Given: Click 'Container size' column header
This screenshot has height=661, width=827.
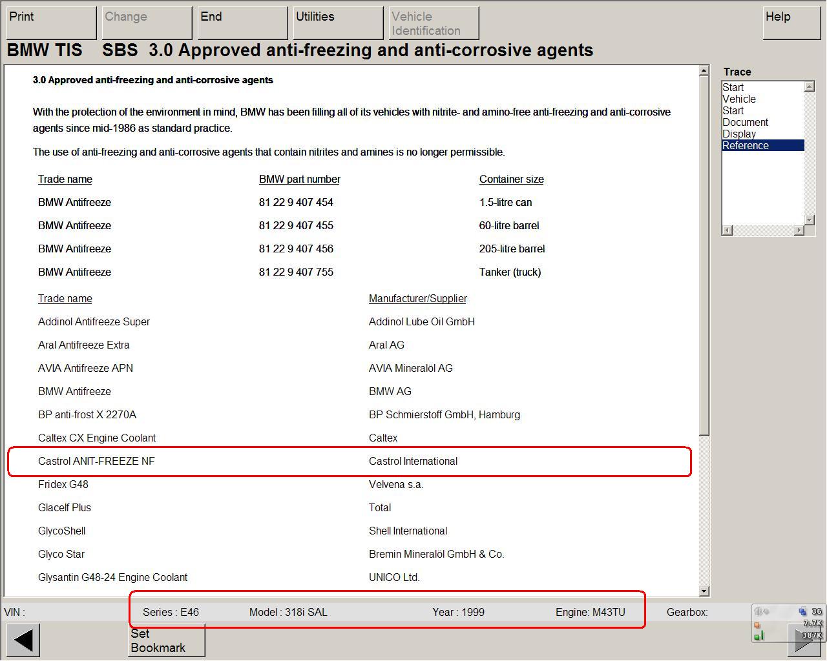Looking at the screenshot, I should point(512,179).
